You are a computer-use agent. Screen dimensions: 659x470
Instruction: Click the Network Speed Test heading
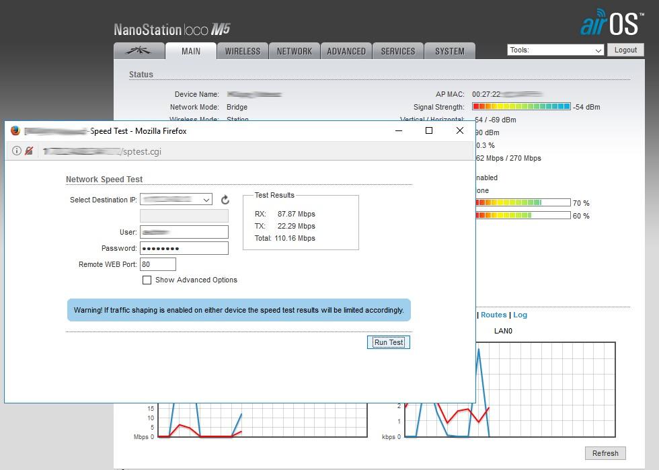(x=104, y=180)
